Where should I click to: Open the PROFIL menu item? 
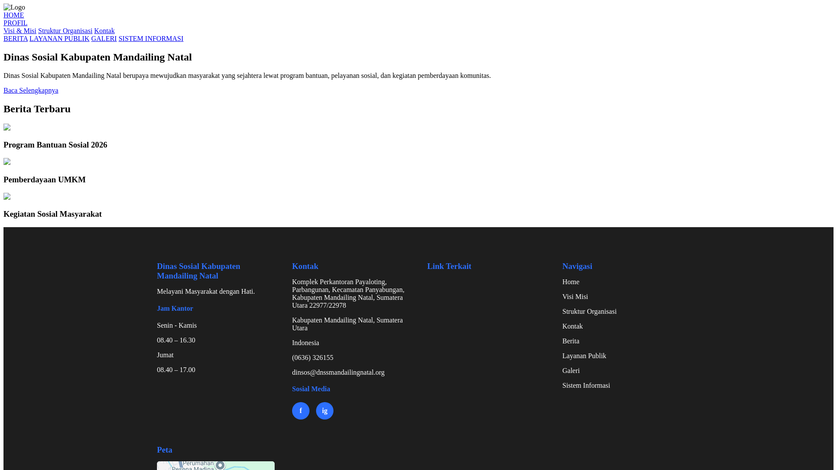[15, 23]
